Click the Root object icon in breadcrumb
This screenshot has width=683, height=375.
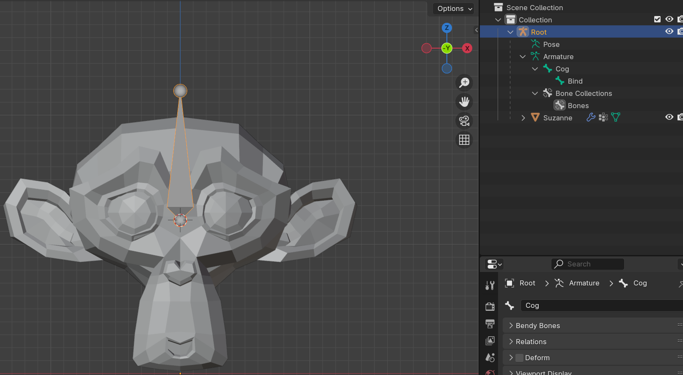pos(509,283)
